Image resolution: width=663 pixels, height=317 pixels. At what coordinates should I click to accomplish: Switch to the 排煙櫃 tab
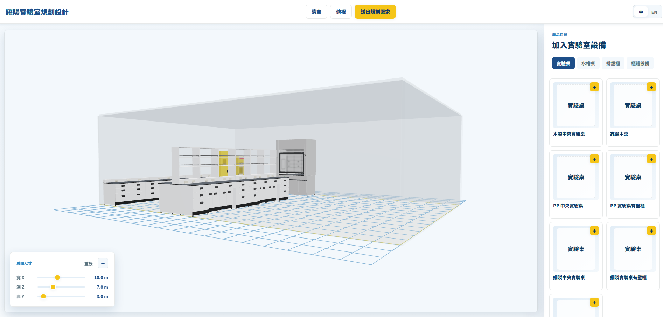[613, 63]
